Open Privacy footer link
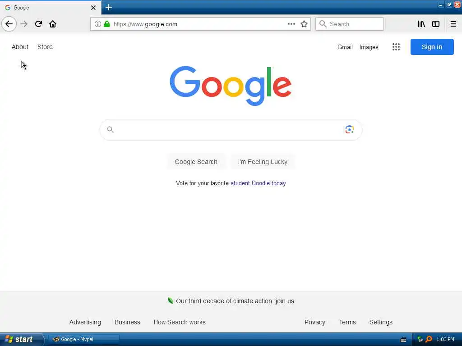Viewport: 462px width, 346px height. pyautogui.click(x=314, y=322)
